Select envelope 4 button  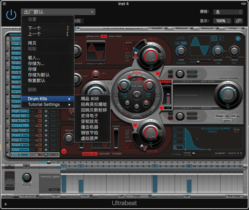(178, 147)
